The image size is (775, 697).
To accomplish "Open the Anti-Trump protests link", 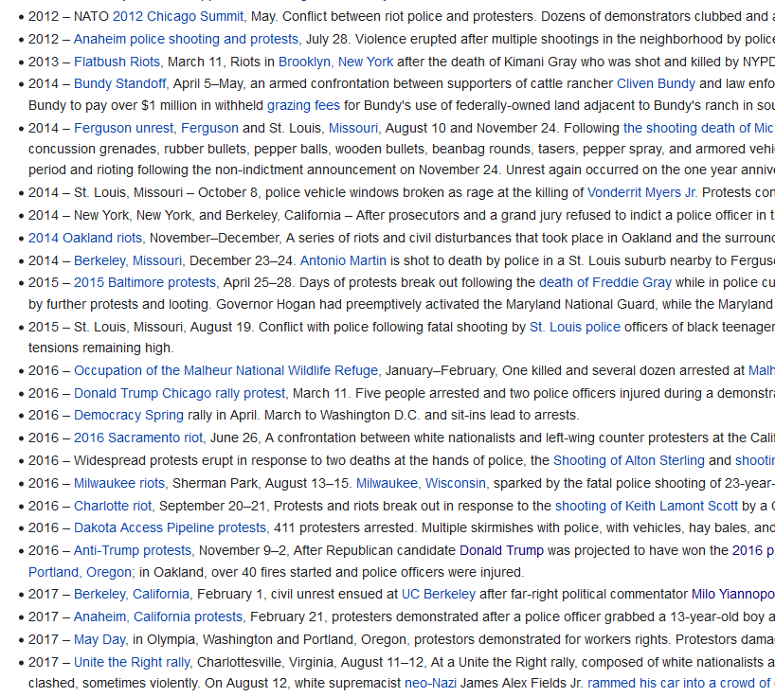I will click(x=133, y=550).
